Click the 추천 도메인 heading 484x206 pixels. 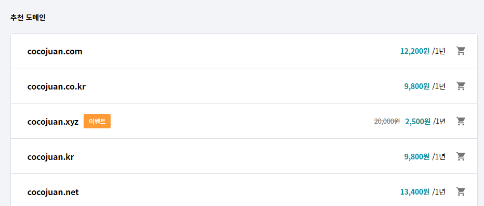28,18
